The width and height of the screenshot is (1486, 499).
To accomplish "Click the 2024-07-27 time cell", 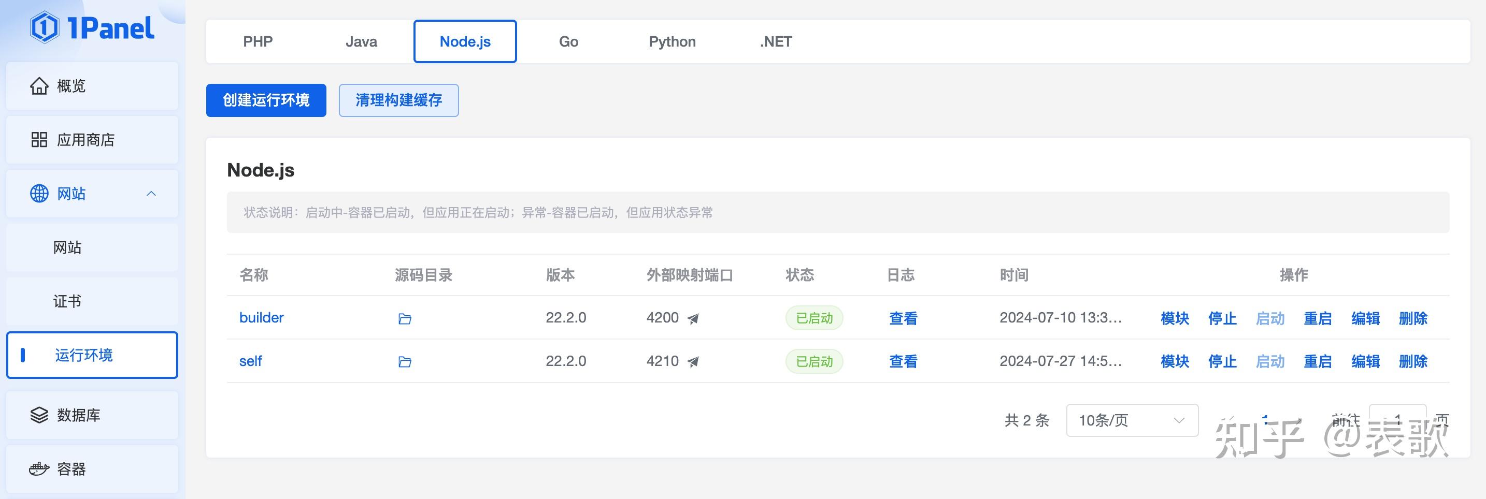I will pyautogui.click(x=1060, y=361).
